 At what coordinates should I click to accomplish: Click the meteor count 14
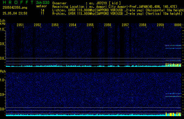tap(43, 10)
